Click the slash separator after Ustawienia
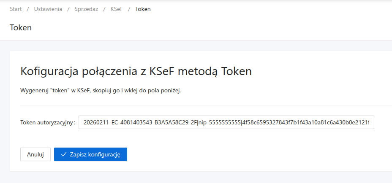This screenshot has height=183, width=392. tap(67, 9)
